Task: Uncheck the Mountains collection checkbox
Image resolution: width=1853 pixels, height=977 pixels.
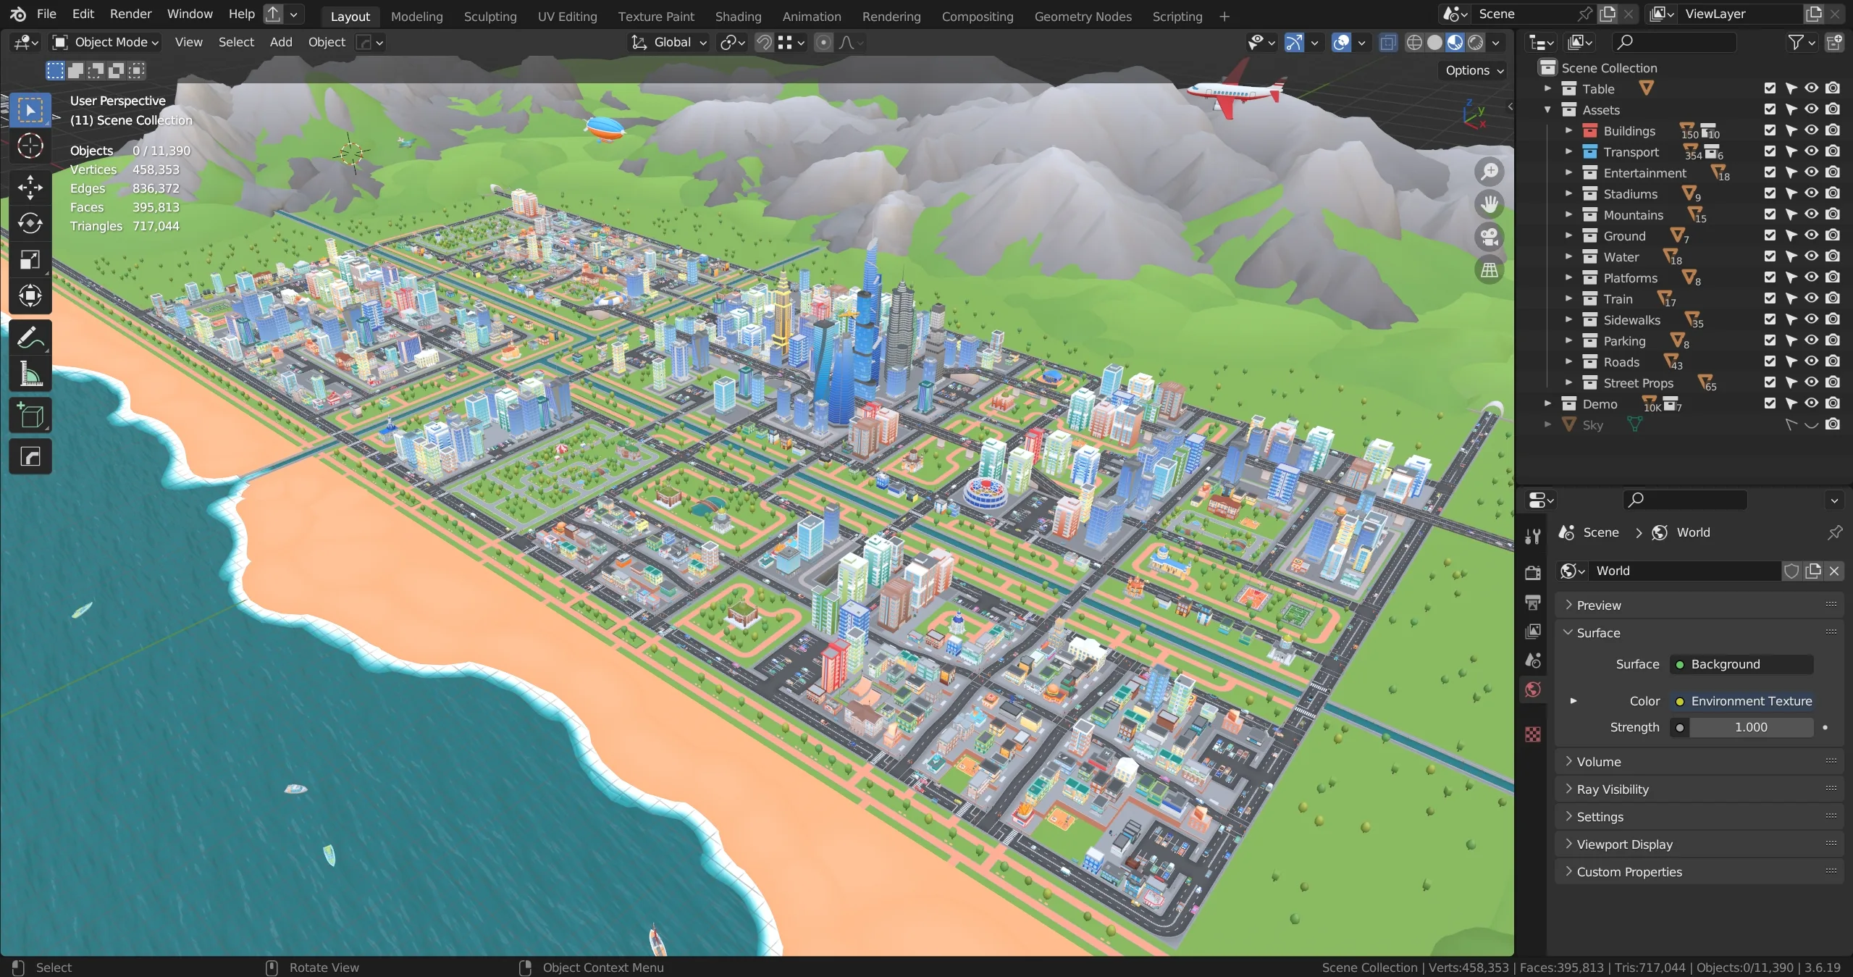Action: click(1770, 214)
